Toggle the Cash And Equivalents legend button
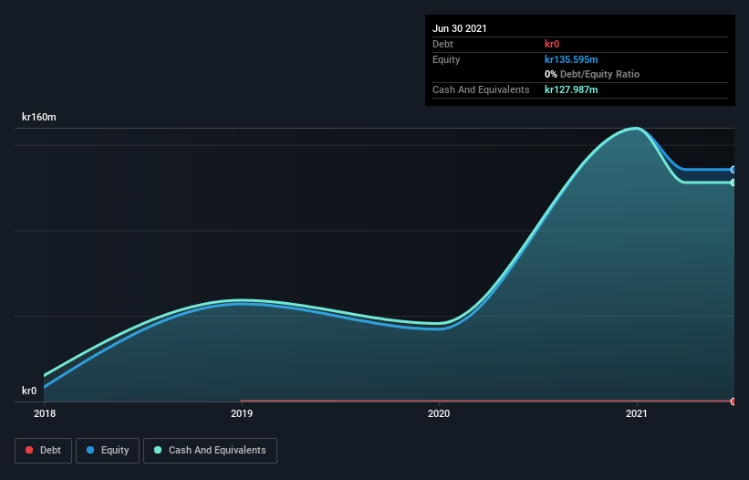The image size is (749, 480). click(210, 451)
